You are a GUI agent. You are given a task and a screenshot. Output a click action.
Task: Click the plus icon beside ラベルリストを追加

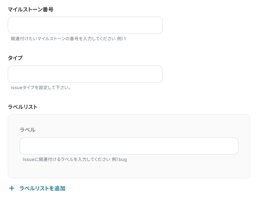(x=12, y=188)
